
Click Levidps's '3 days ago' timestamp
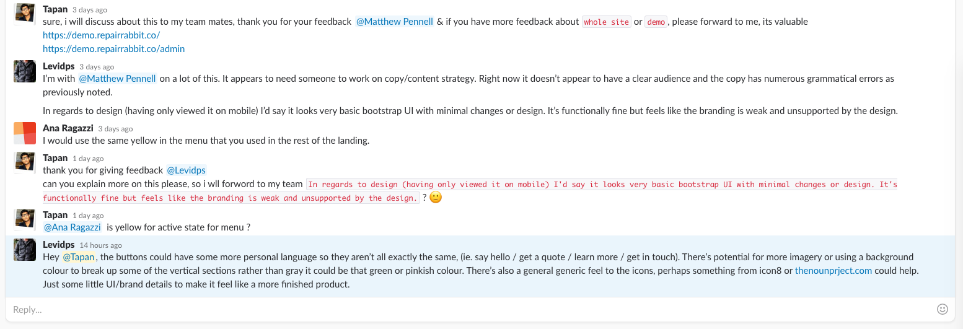pos(97,67)
